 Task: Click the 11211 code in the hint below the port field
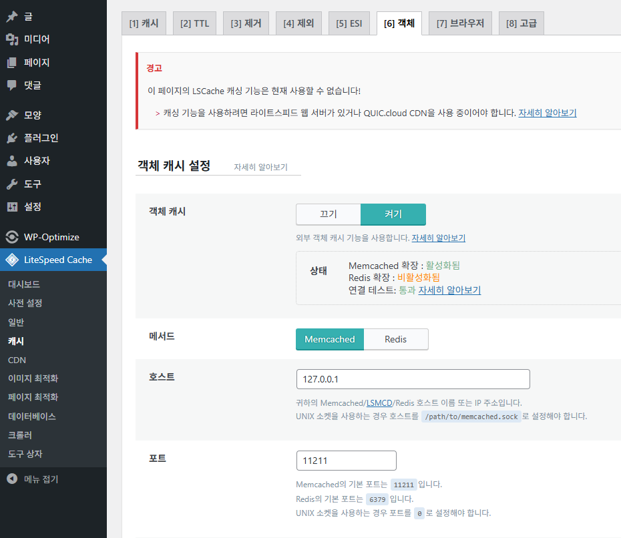pos(403,485)
